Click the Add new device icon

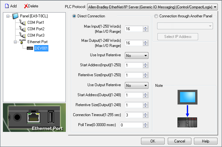tap(6, 6)
